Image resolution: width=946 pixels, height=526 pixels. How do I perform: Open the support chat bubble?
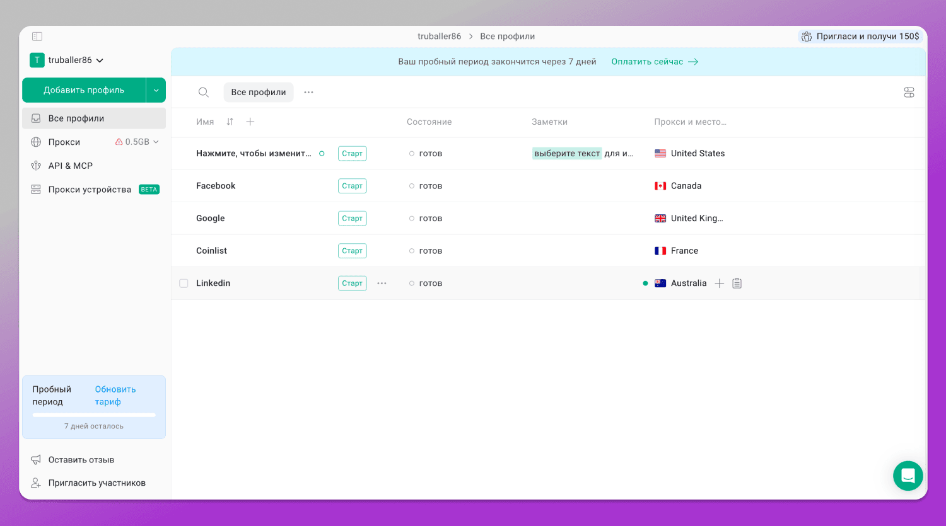click(x=908, y=476)
